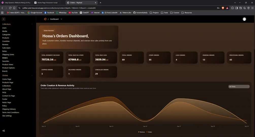Viewport: 255px width, 137px height.
Task: Open the YouTube bookmark
Action: pos(73,13)
